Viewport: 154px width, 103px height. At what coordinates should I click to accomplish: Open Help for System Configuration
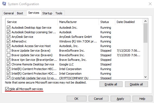coord(142,99)
